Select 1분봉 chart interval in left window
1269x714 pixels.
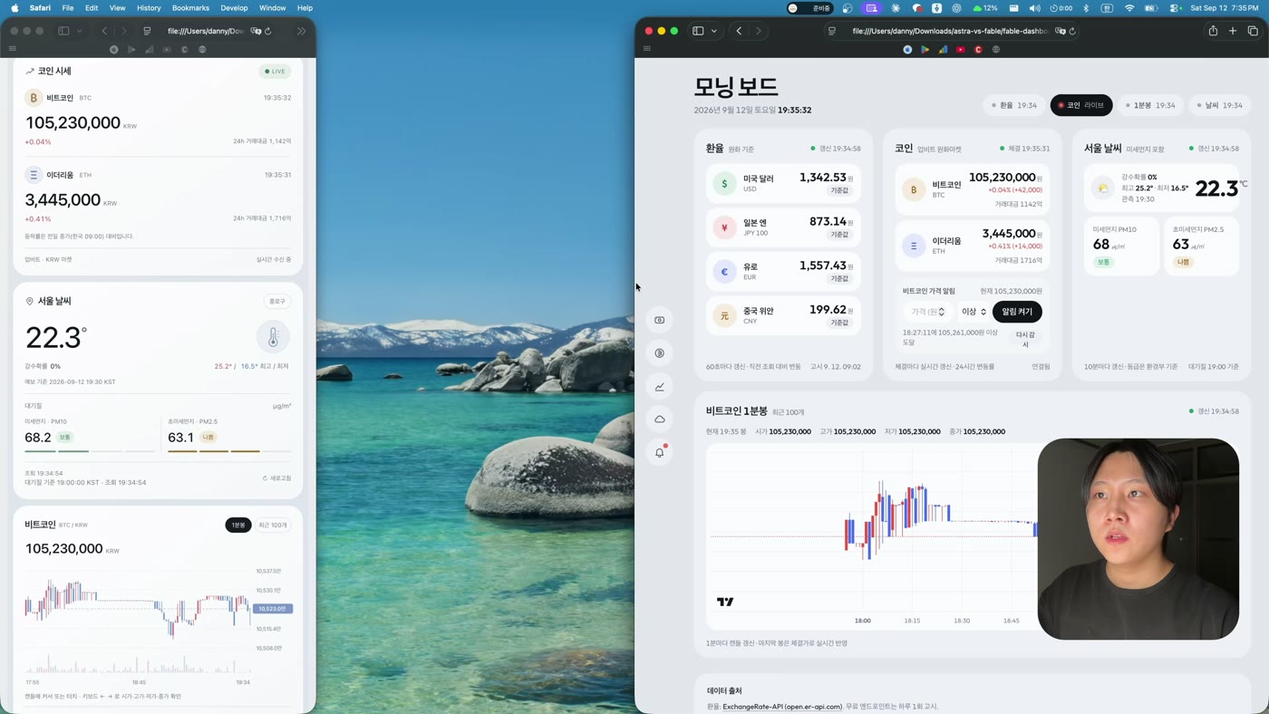(238, 526)
